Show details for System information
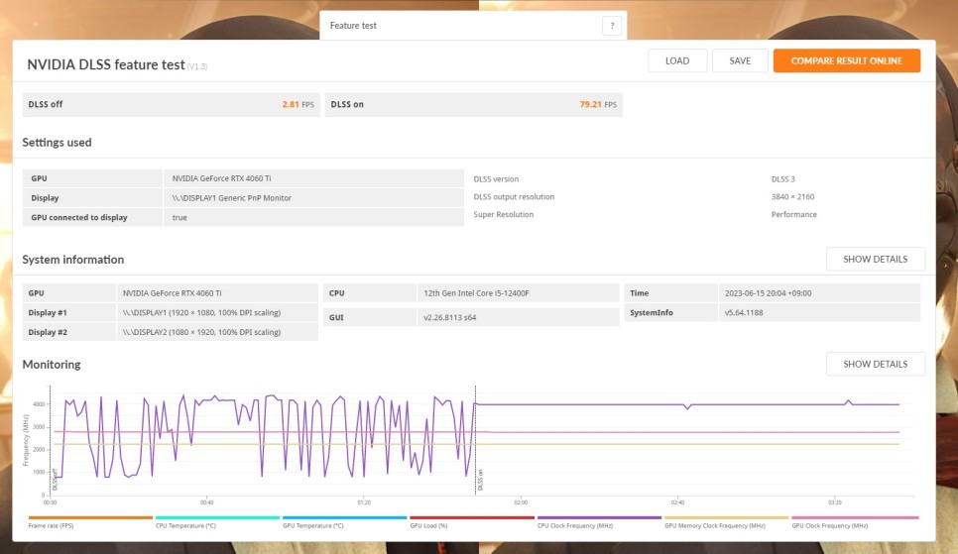This screenshot has width=958, height=554. (x=875, y=259)
